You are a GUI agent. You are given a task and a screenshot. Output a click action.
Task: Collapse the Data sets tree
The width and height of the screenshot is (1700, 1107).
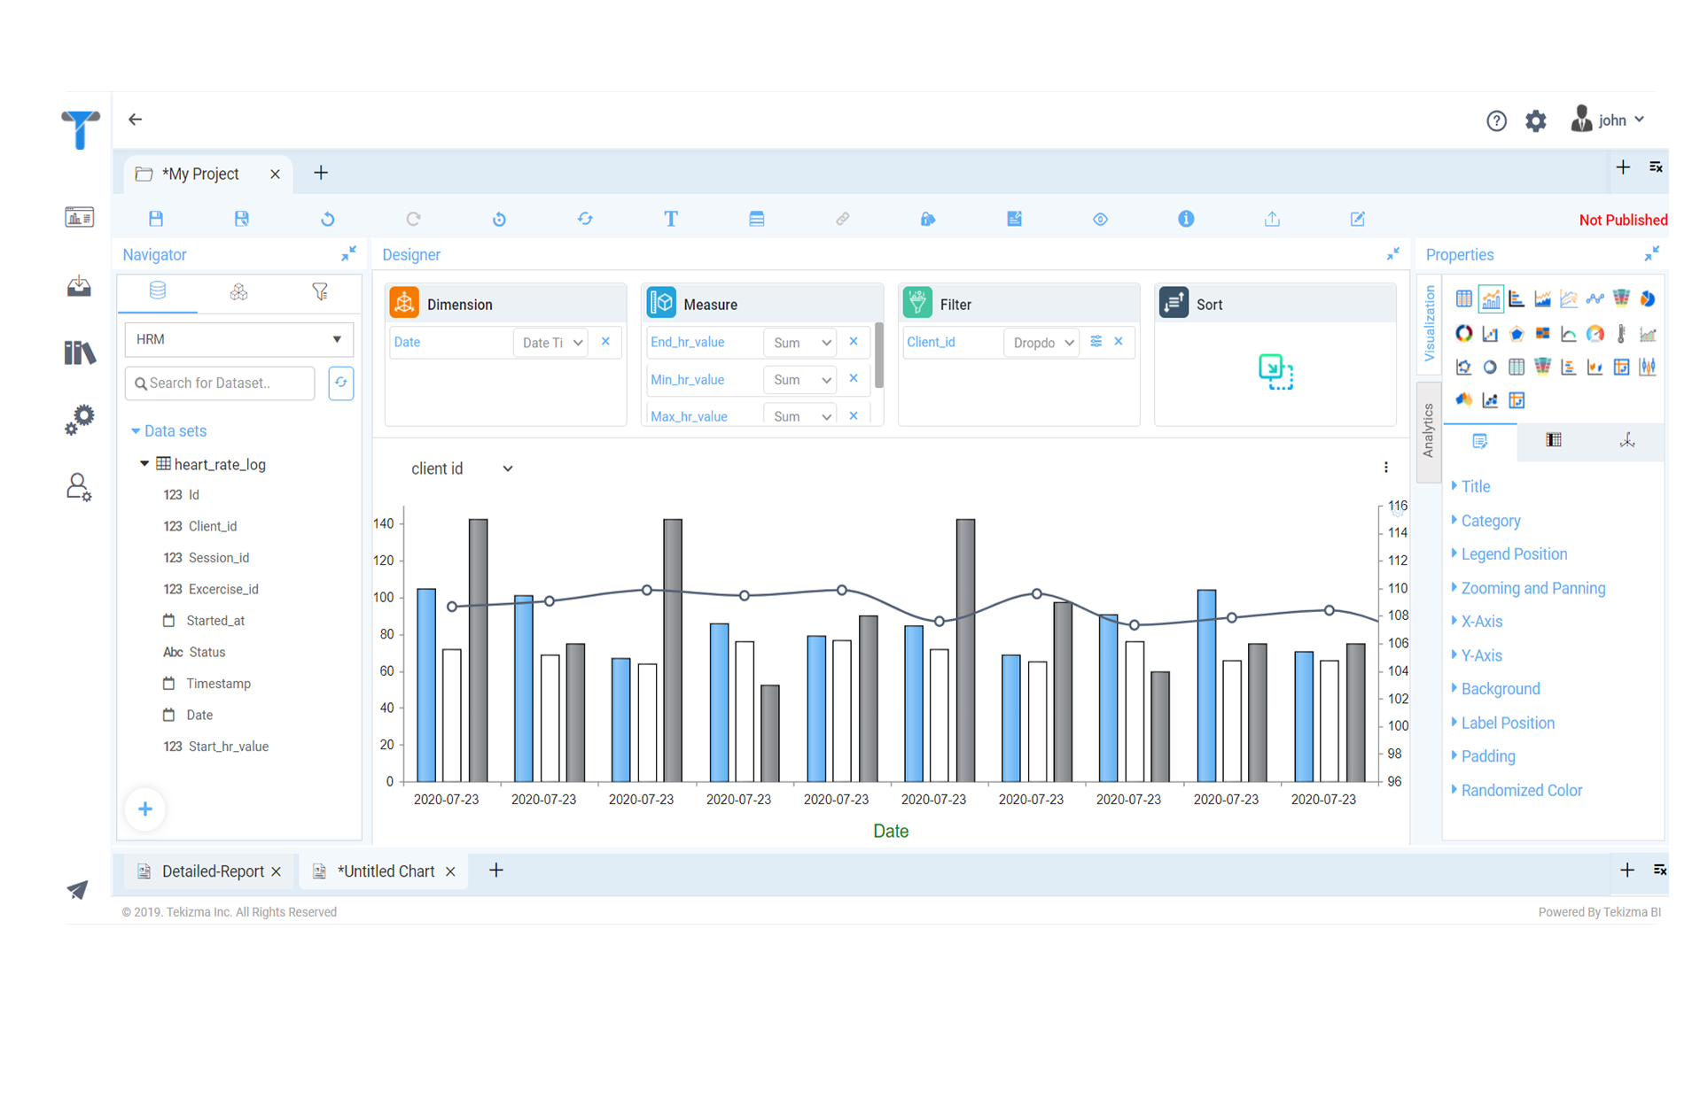click(136, 431)
